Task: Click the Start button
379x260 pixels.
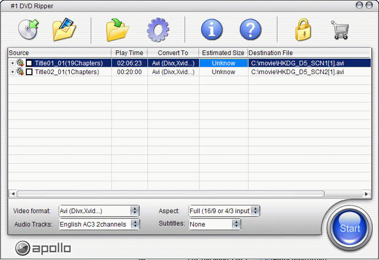Action: (350, 228)
